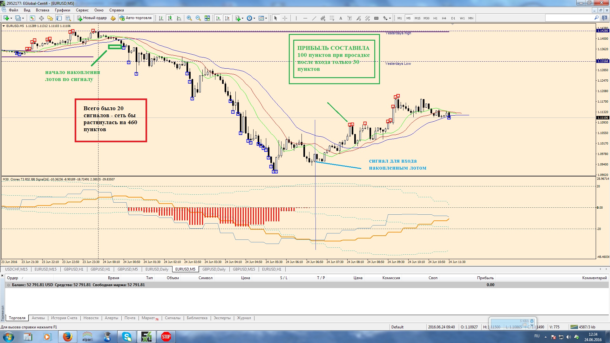Image resolution: width=610 pixels, height=343 pixels.
Task: Select the Rectangle shape tool
Action: (376, 18)
